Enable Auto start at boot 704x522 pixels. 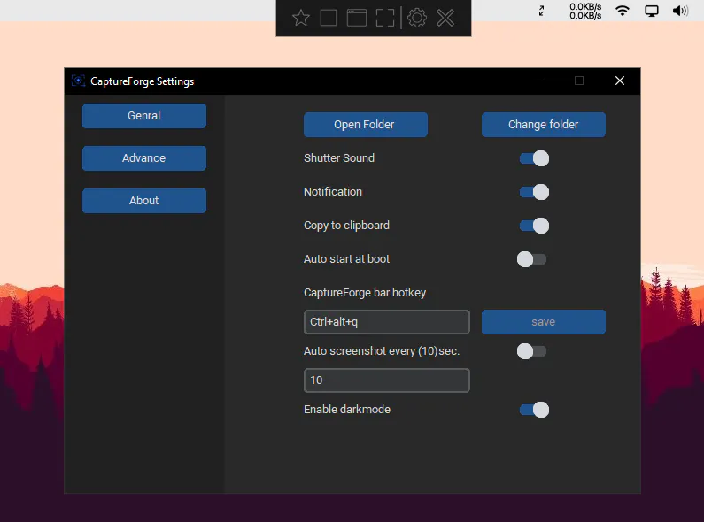(531, 259)
